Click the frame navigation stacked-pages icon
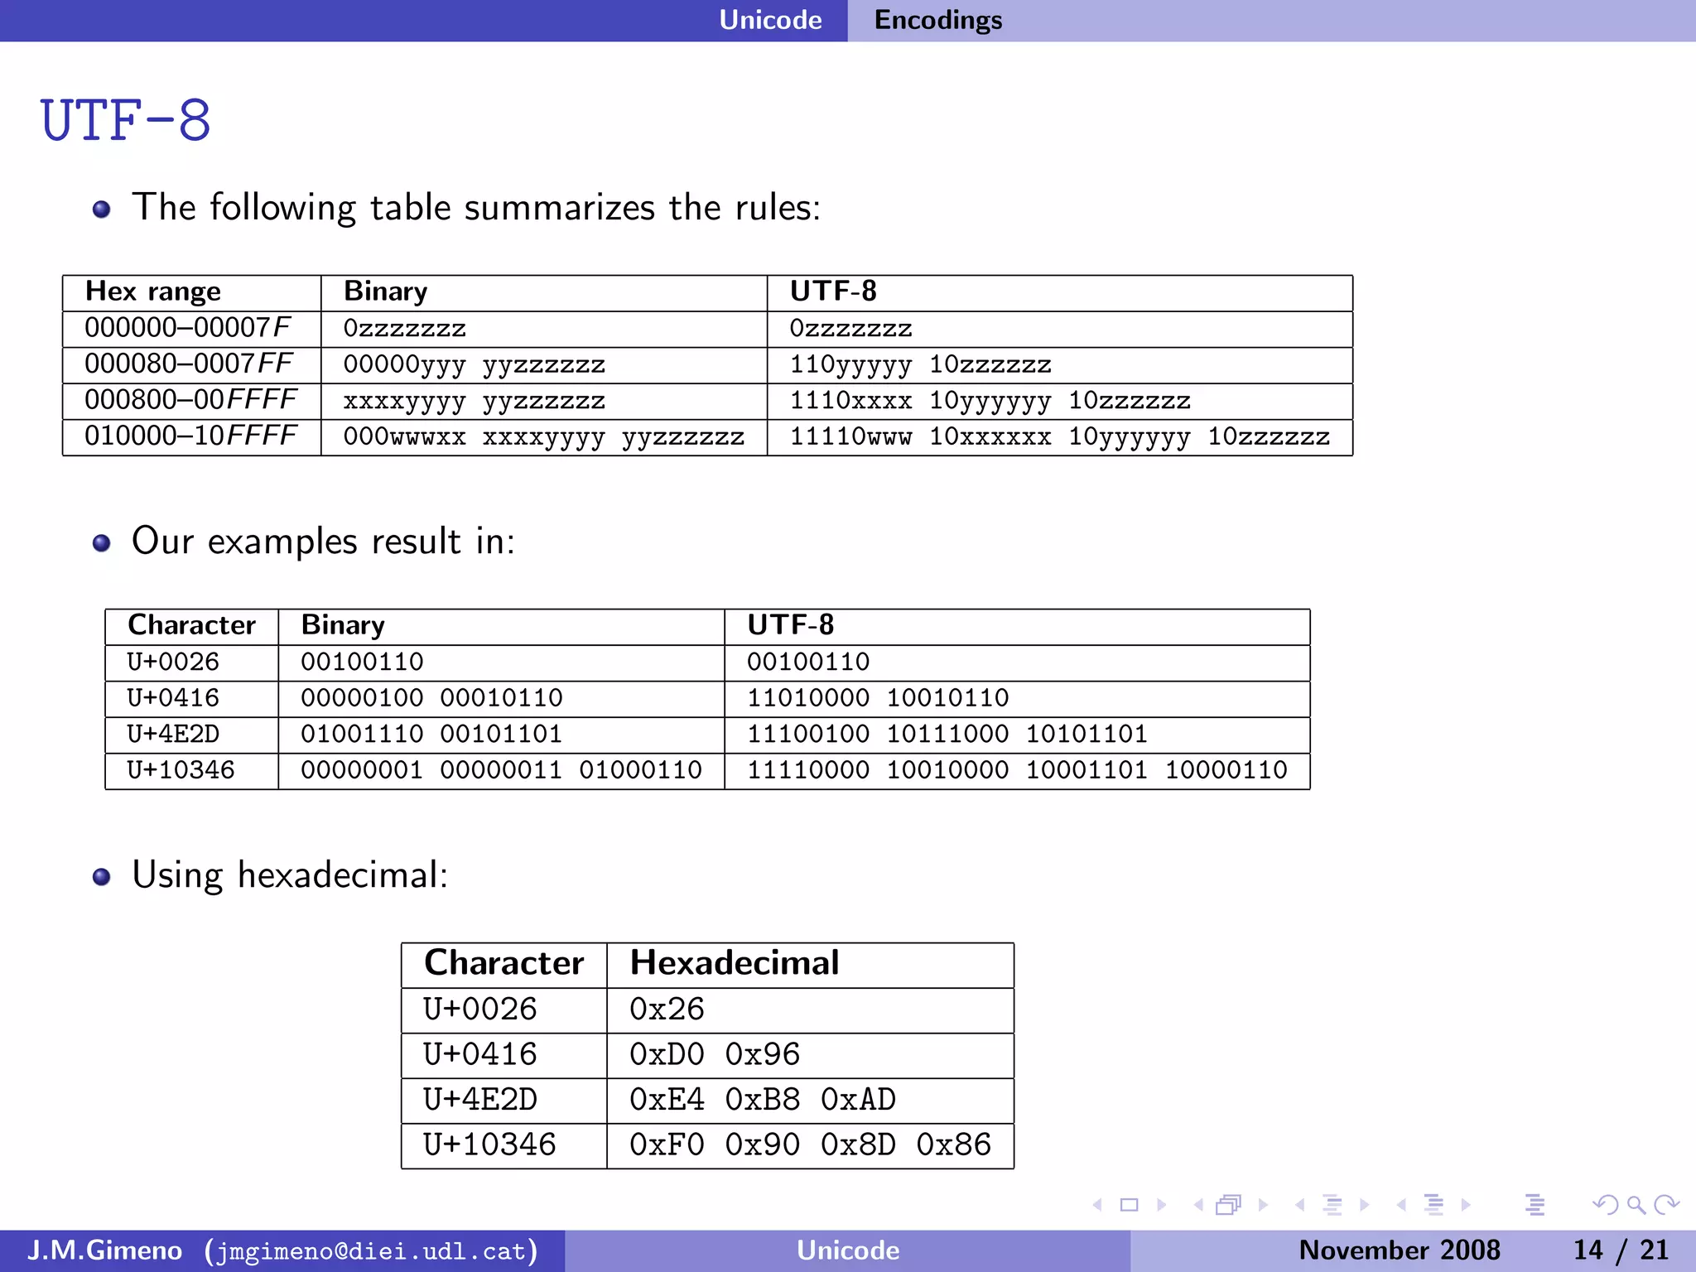This screenshot has height=1272, width=1696. [x=1229, y=1205]
